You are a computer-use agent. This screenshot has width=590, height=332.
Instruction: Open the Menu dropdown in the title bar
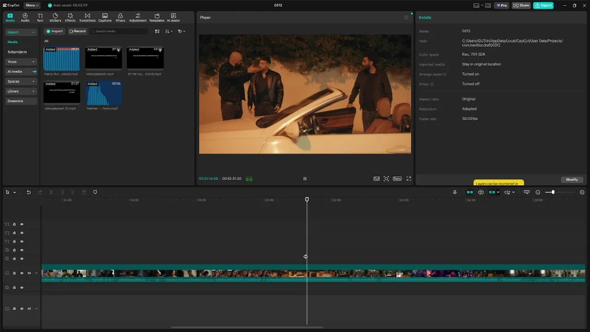[32, 6]
